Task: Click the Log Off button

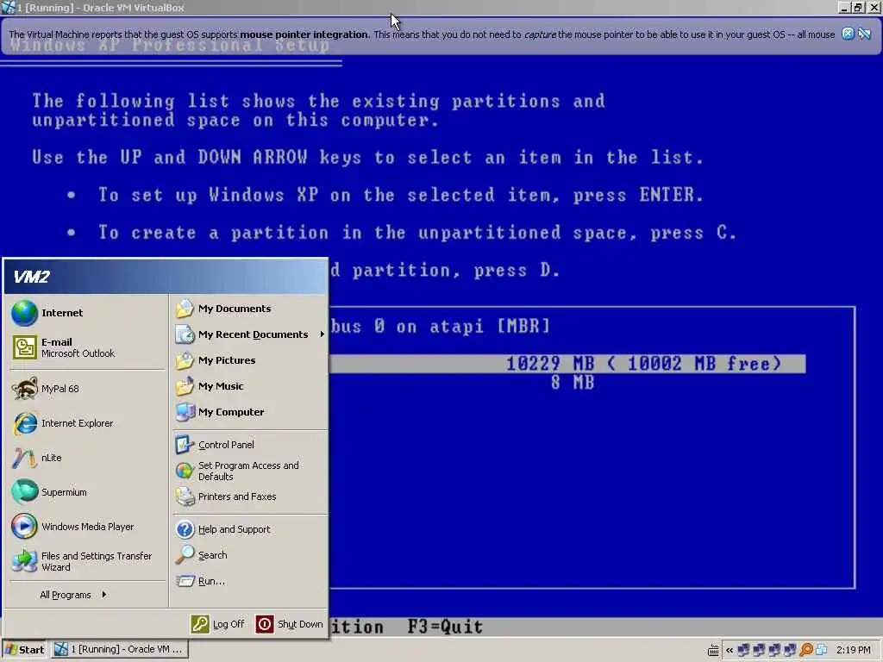Action: pos(218,624)
